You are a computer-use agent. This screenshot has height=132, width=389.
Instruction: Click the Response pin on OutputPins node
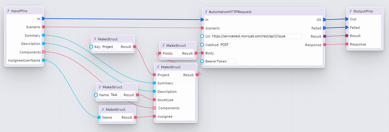click(x=347, y=44)
